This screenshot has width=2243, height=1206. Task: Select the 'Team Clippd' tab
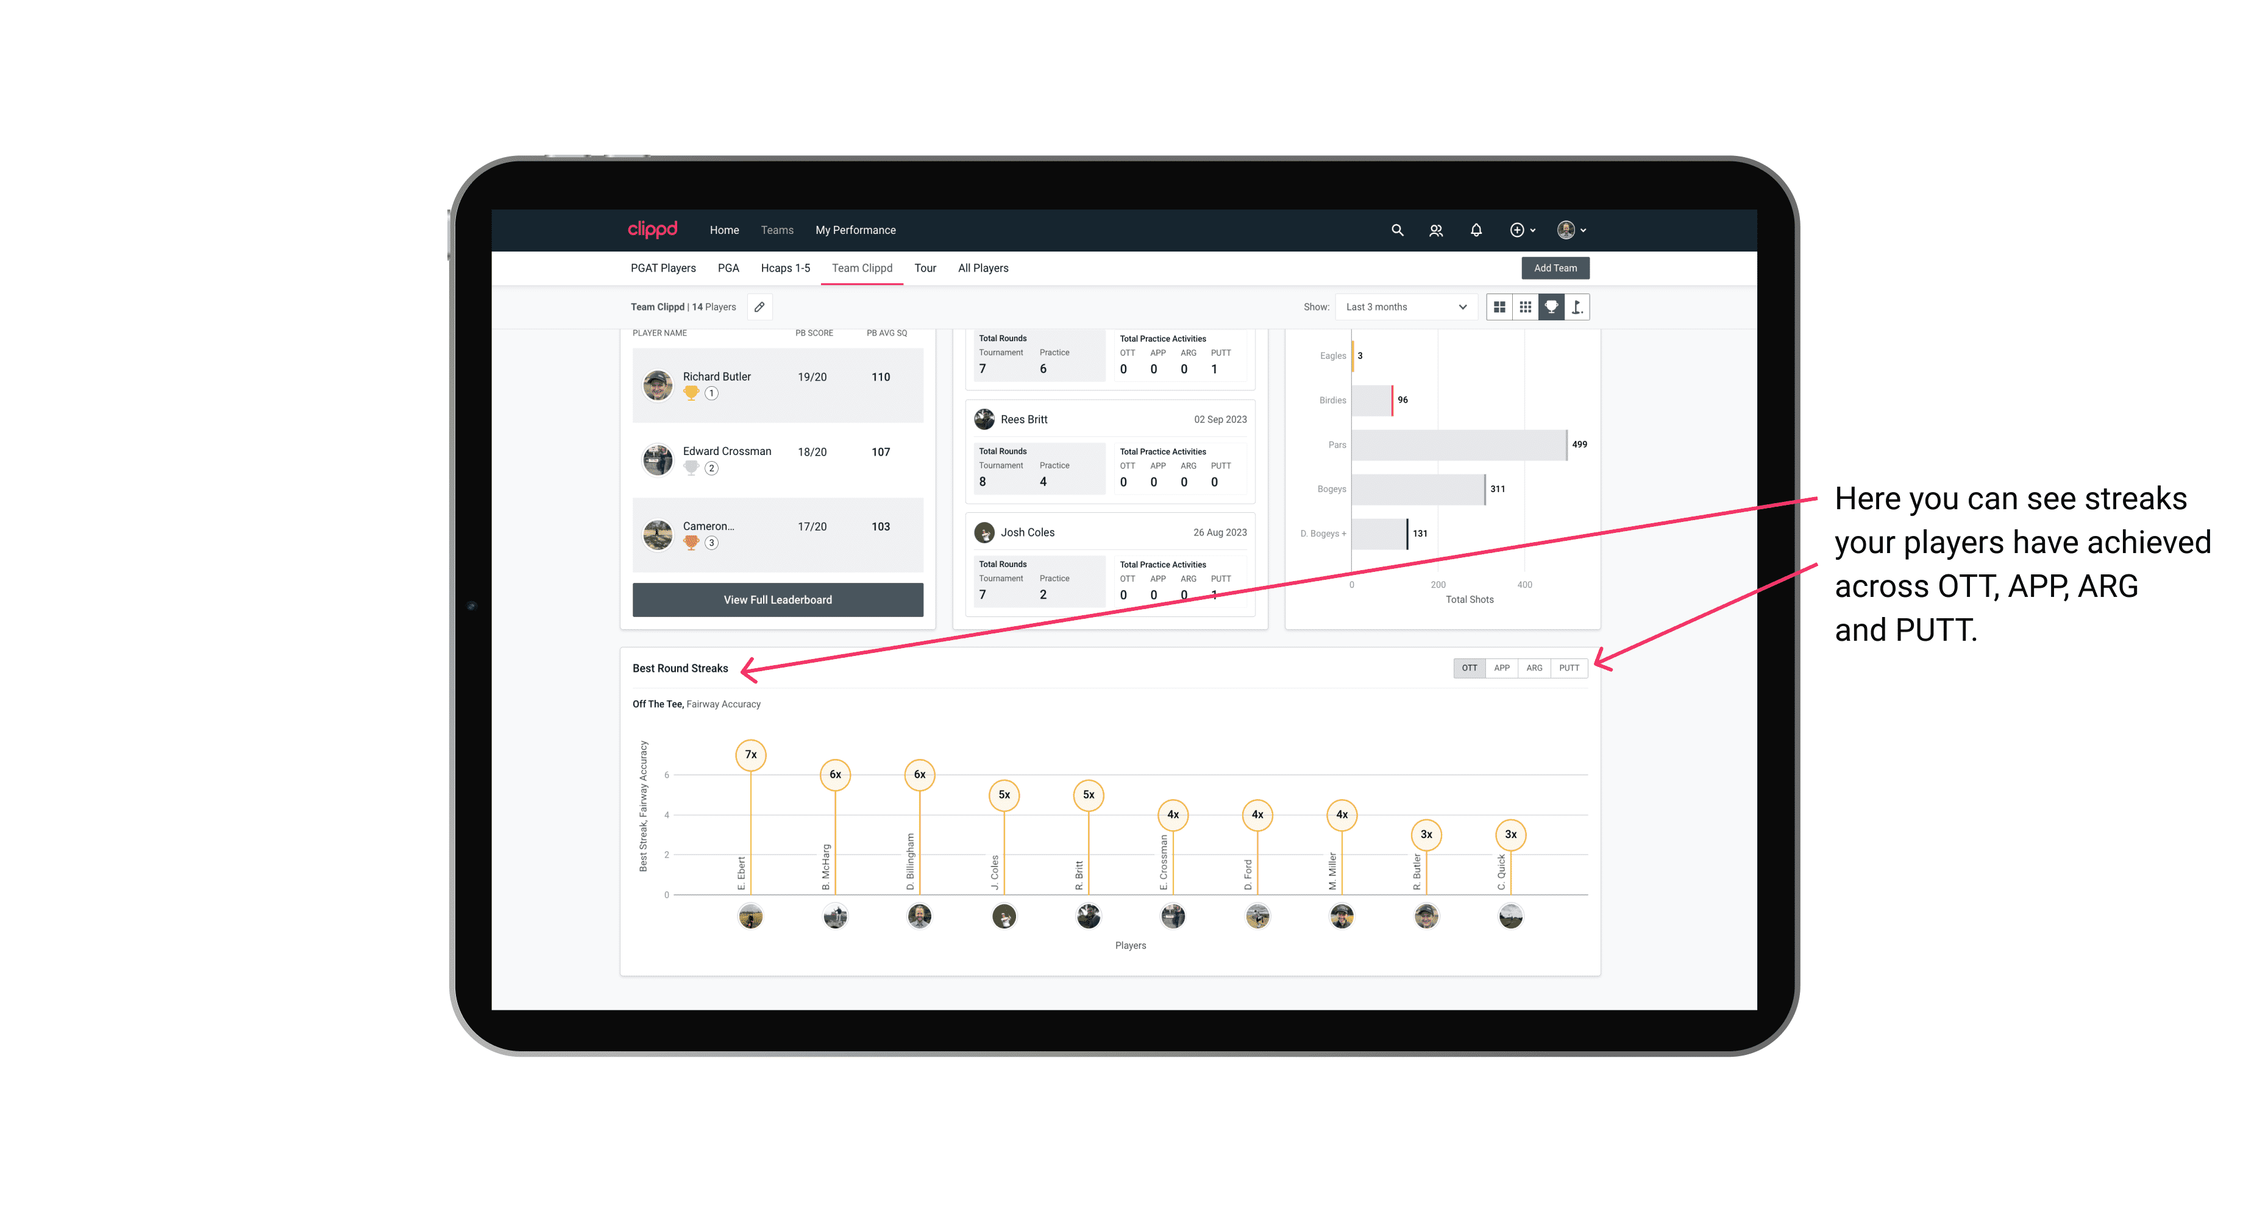click(x=862, y=269)
